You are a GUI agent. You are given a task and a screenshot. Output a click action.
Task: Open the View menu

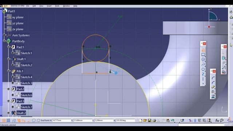[x=41, y=6]
